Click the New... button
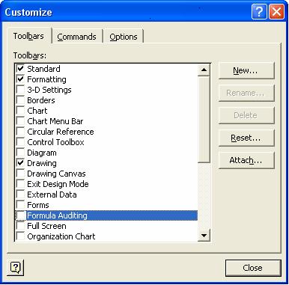The height and width of the screenshot is (285, 289). point(246,70)
